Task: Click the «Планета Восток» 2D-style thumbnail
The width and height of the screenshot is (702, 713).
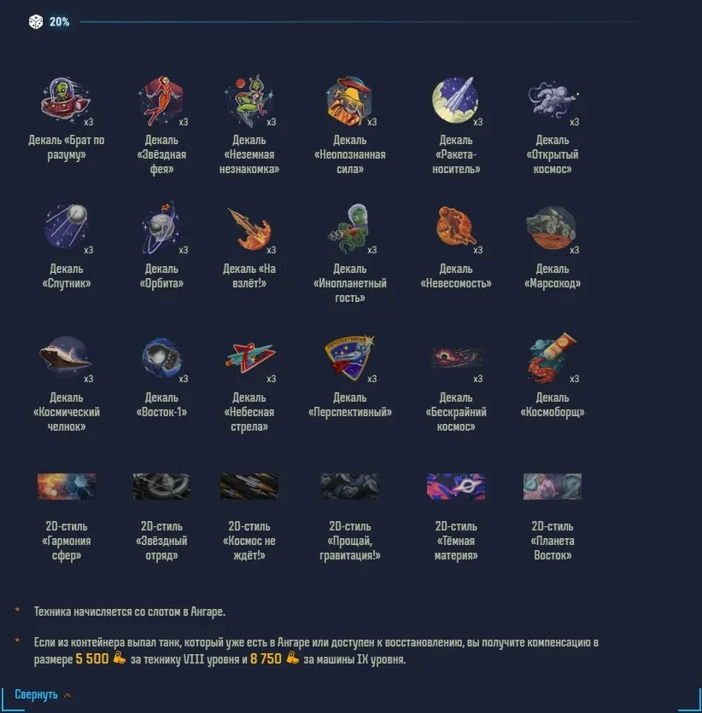Action: click(x=553, y=486)
